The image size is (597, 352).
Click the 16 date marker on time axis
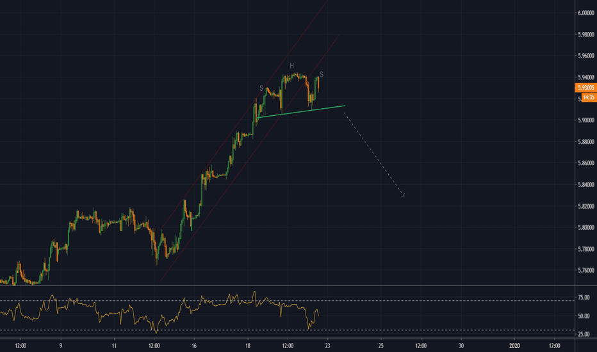pos(193,345)
